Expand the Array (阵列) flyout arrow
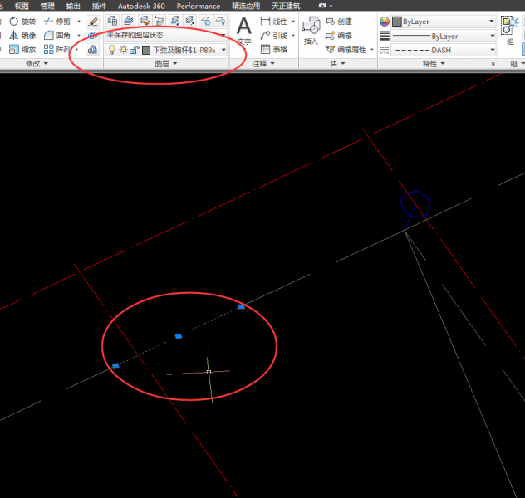525x498 pixels. coord(77,50)
